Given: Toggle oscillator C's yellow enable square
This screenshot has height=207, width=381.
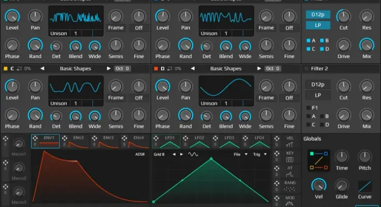Looking at the screenshot, I should [5, 69].
